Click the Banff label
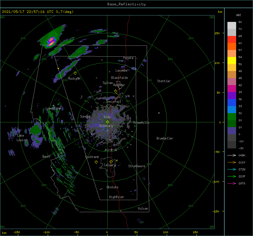 point(46,156)
